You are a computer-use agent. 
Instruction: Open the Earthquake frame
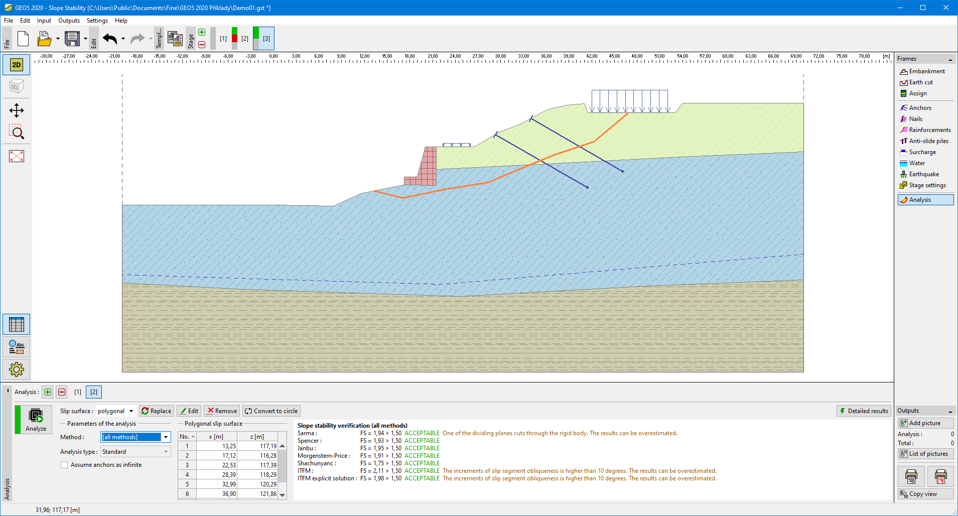tap(925, 174)
